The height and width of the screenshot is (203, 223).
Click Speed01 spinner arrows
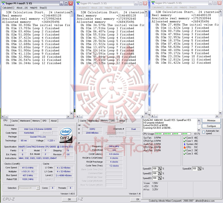click(160, 169)
